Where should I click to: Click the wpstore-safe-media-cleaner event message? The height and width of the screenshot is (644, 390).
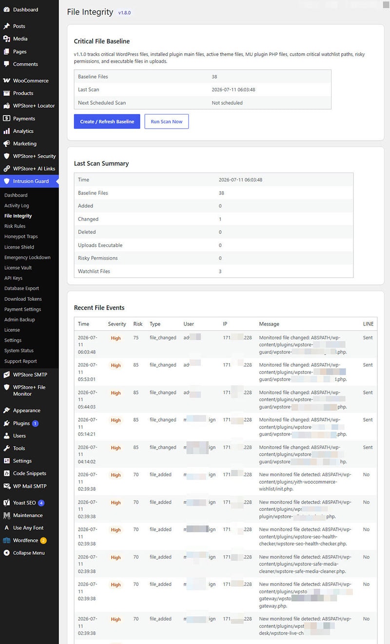pyautogui.click(x=305, y=564)
